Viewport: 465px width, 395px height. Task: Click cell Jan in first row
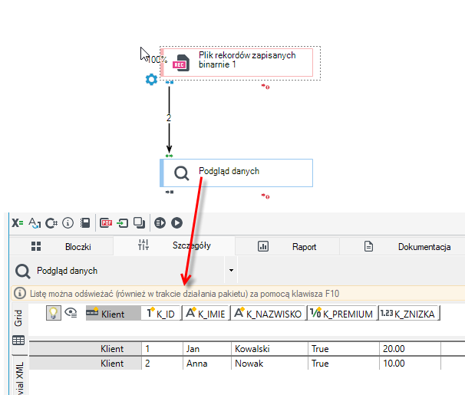tap(206, 349)
